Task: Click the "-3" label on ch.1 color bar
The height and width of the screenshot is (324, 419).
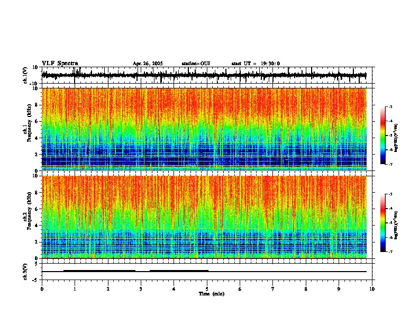Action: pyautogui.click(x=390, y=106)
